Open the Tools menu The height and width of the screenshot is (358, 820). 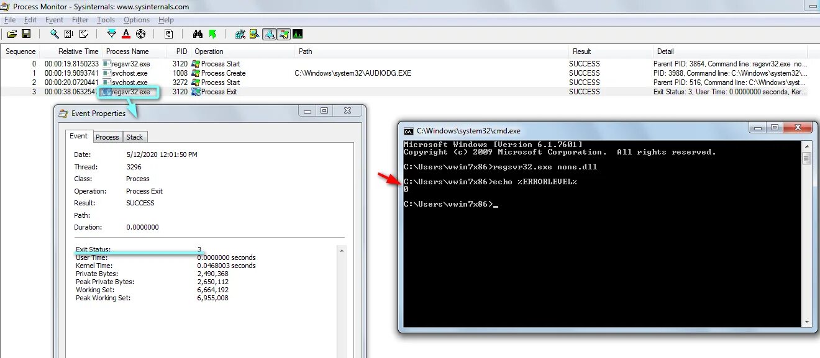coord(106,20)
